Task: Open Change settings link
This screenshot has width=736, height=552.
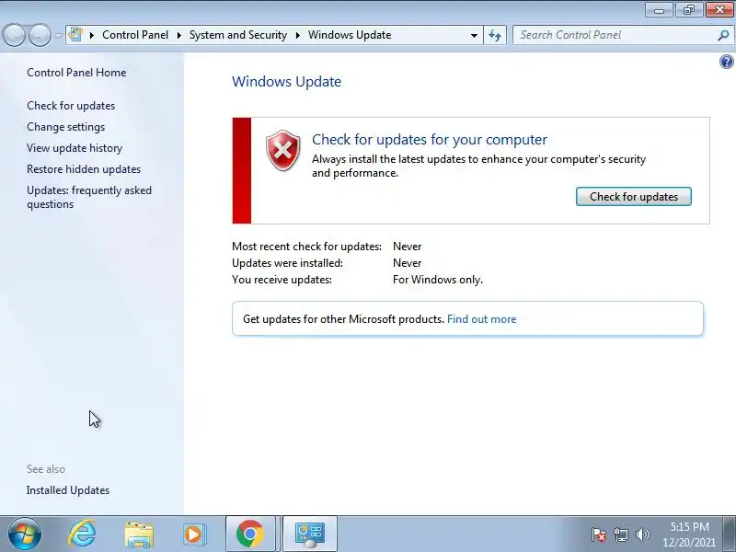Action: [65, 127]
